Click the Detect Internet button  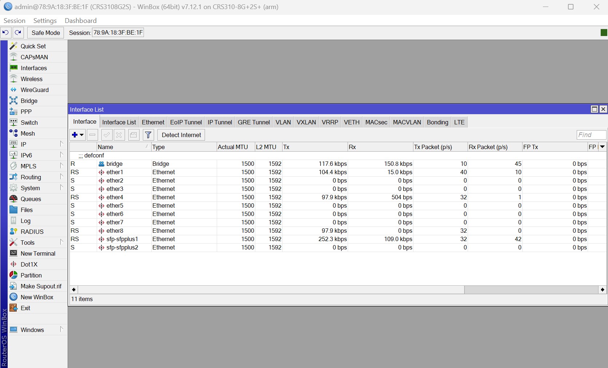click(181, 135)
